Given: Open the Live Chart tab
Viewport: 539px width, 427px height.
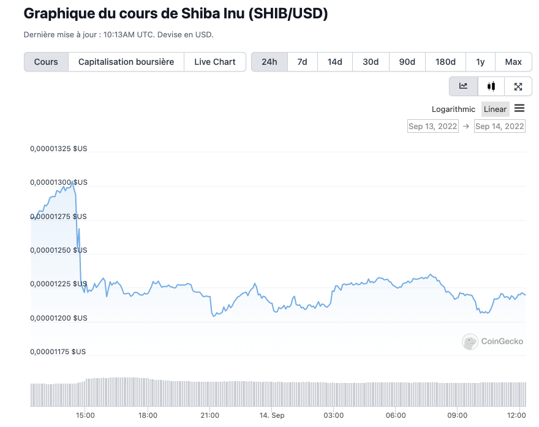Looking at the screenshot, I should [215, 62].
